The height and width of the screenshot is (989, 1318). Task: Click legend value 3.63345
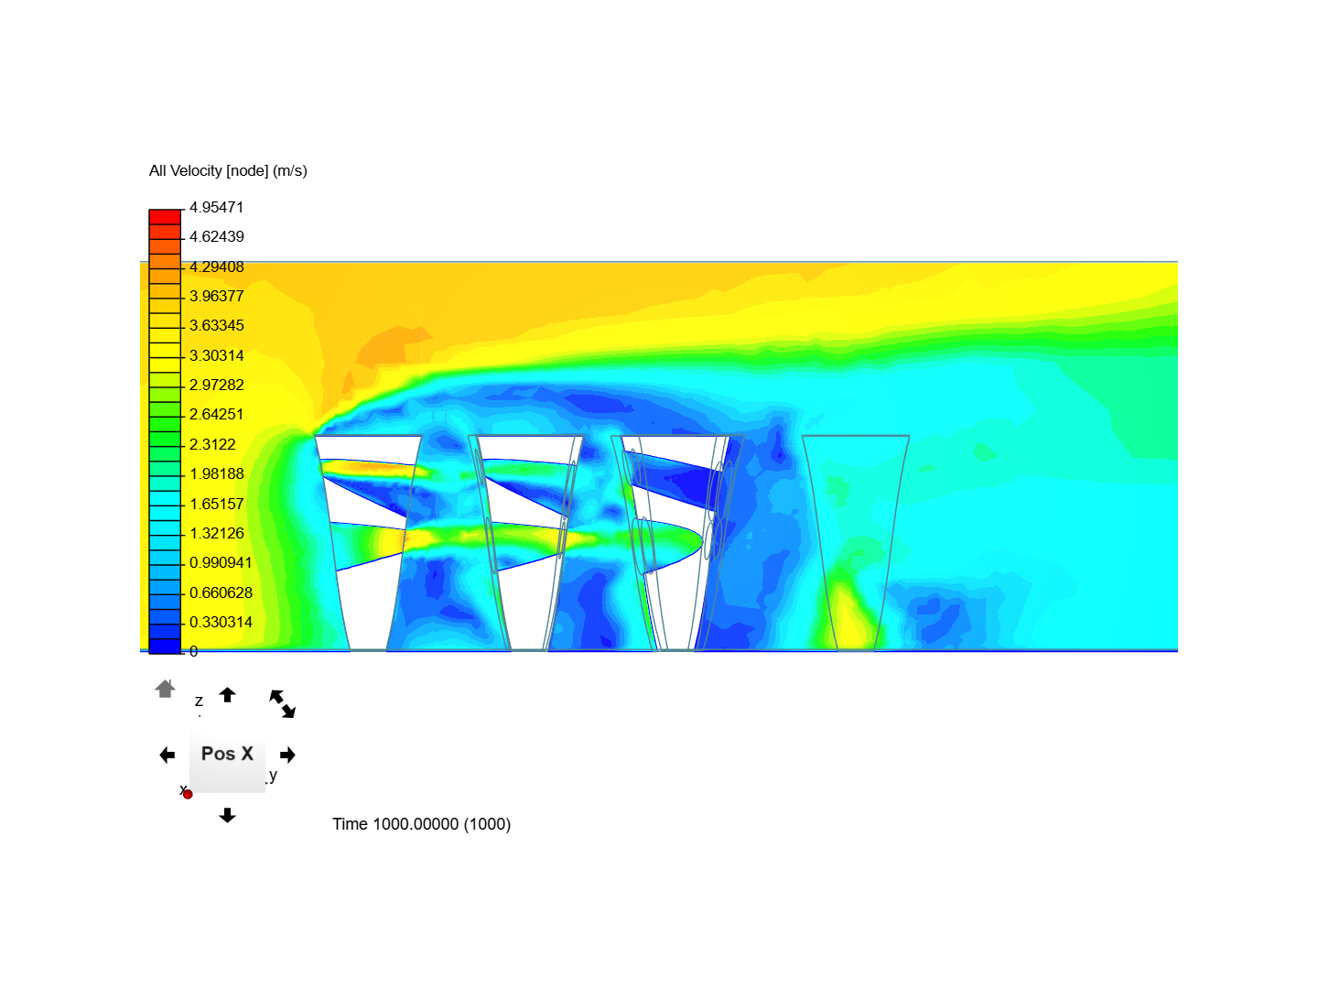tap(217, 326)
